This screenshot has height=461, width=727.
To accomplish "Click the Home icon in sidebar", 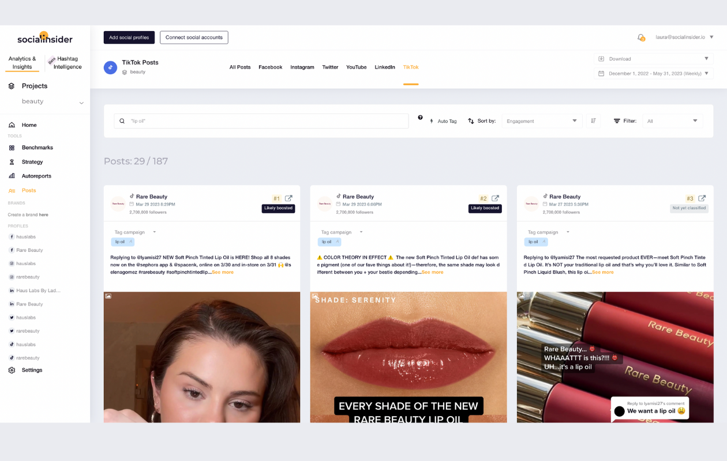I will point(12,125).
